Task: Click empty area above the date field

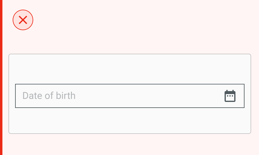Action: (130, 69)
